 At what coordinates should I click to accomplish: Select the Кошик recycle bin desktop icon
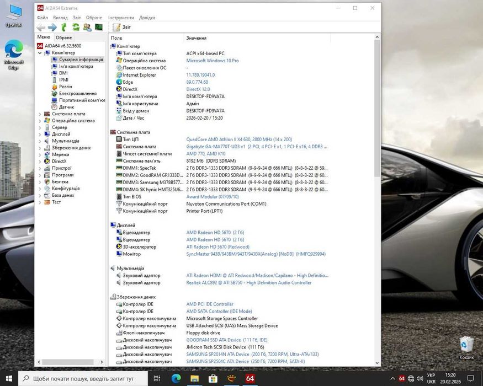[x=466, y=348]
